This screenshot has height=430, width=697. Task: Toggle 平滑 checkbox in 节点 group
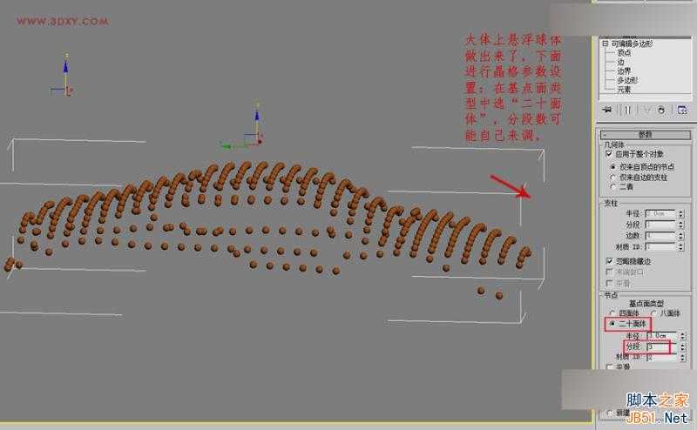coord(610,367)
